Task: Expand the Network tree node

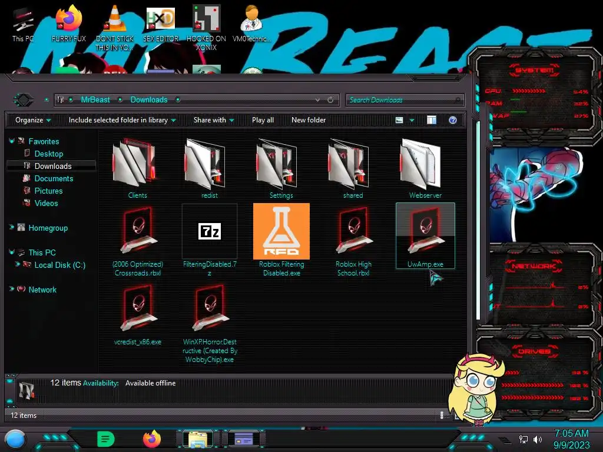Action: 12,289
